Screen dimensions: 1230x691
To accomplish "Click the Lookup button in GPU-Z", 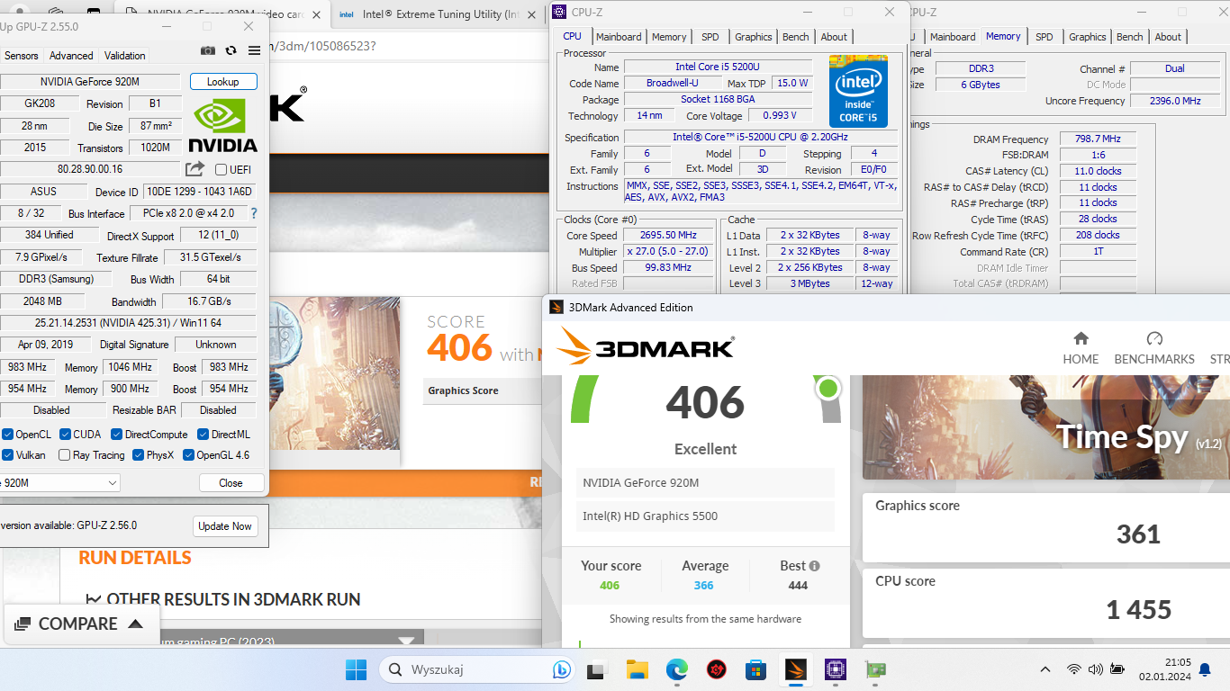I will pyautogui.click(x=223, y=82).
